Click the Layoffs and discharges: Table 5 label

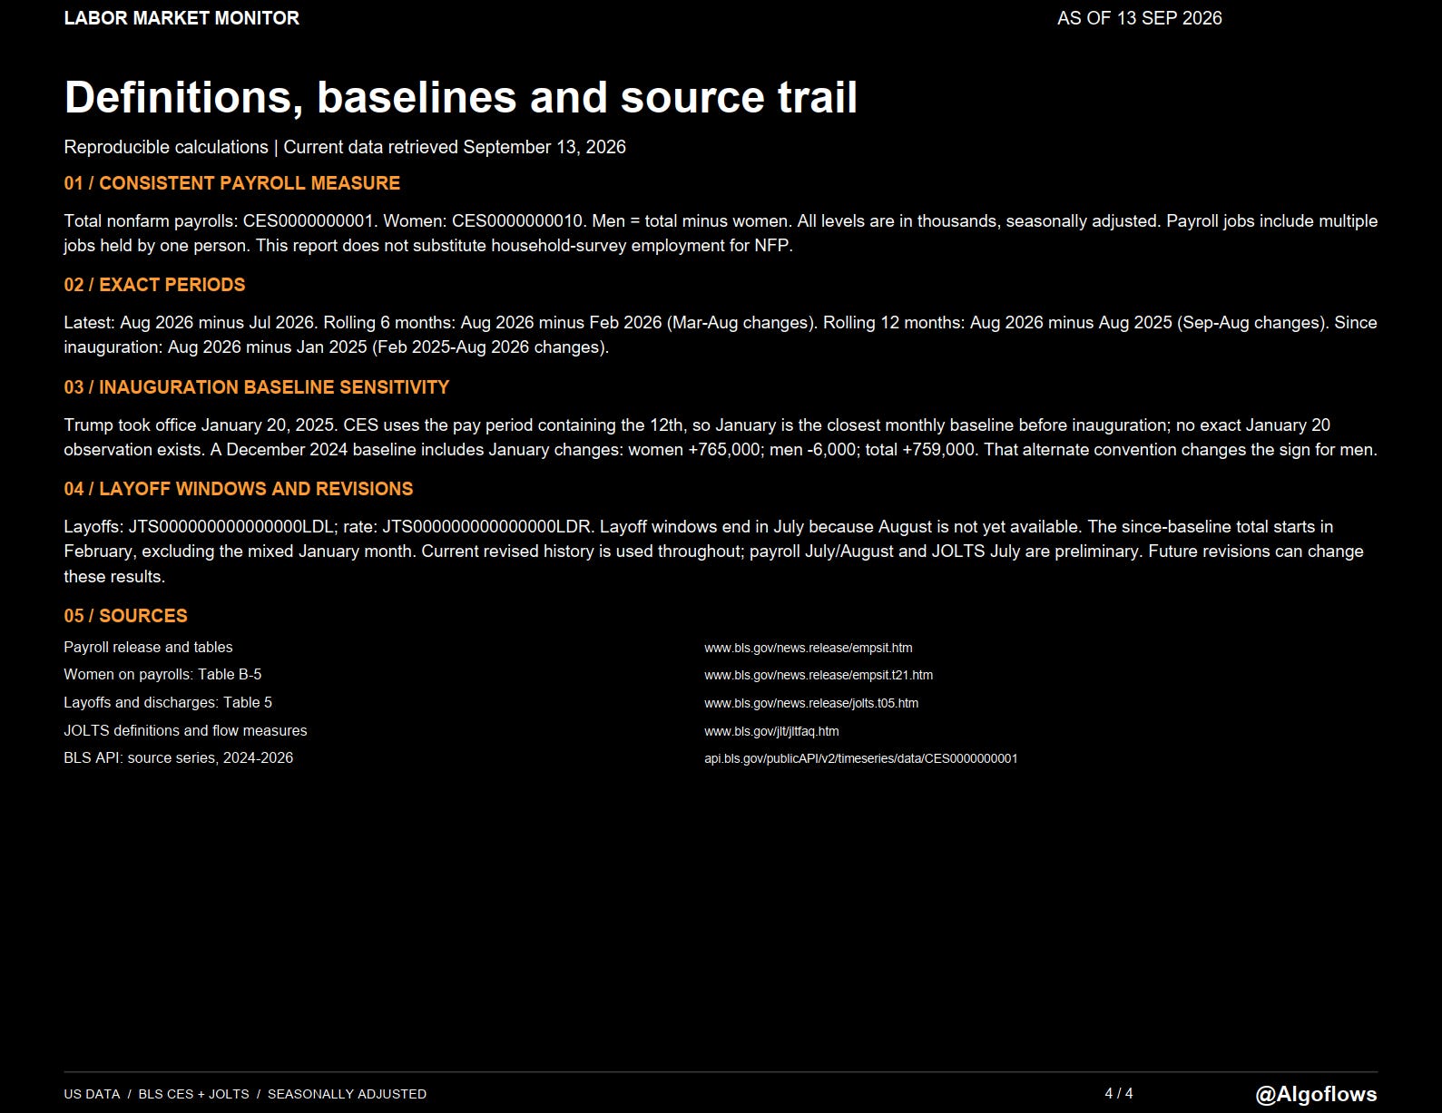(x=168, y=702)
